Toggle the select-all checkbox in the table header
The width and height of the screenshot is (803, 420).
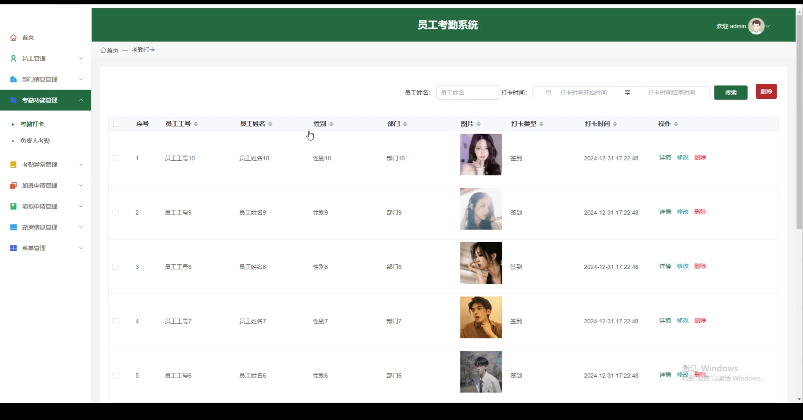[x=116, y=124]
